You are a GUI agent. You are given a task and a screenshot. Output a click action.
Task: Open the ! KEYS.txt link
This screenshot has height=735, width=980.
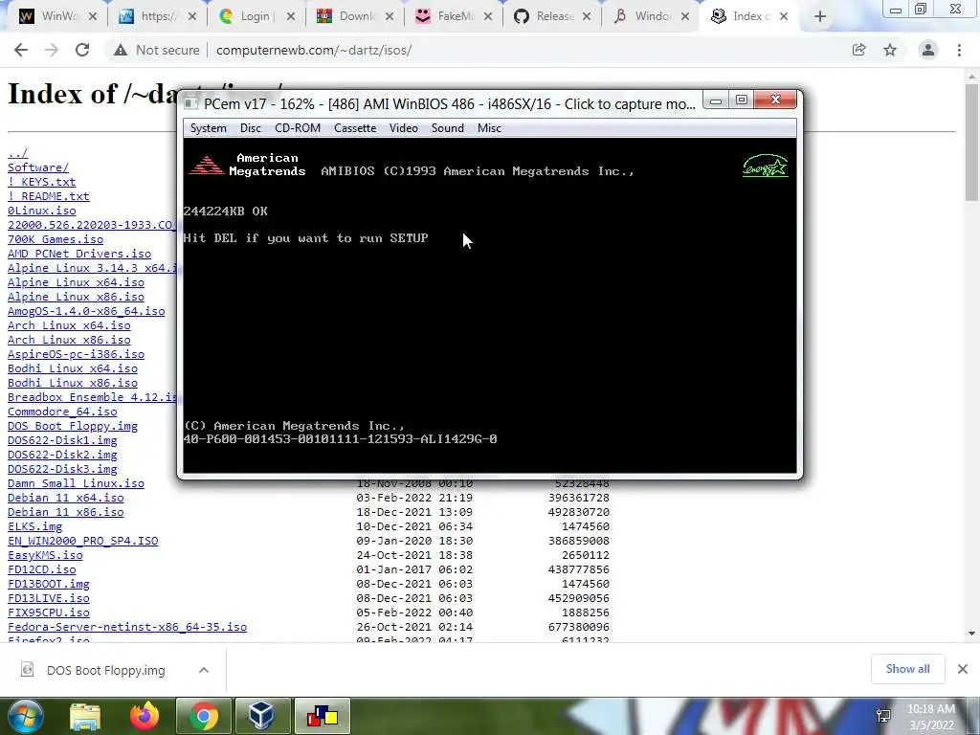(41, 182)
